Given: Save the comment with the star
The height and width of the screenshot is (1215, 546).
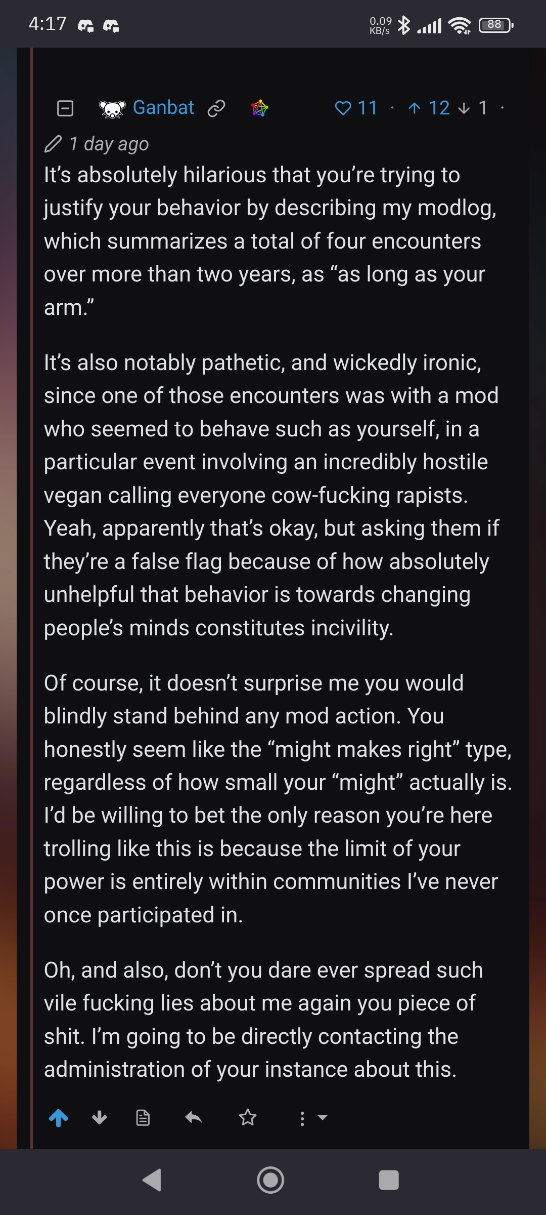Looking at the screenshot, I should tap(248, 1117).
